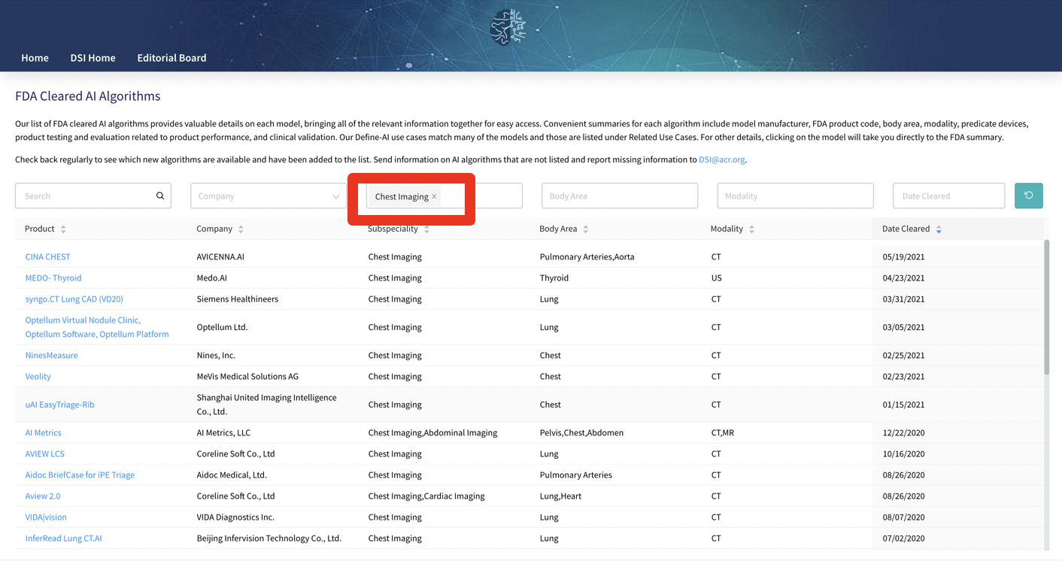Screen dimensions: 1062x567
Task: Open the Date Cleared picker
Action: pyautogui.click(x=948, y=196)
